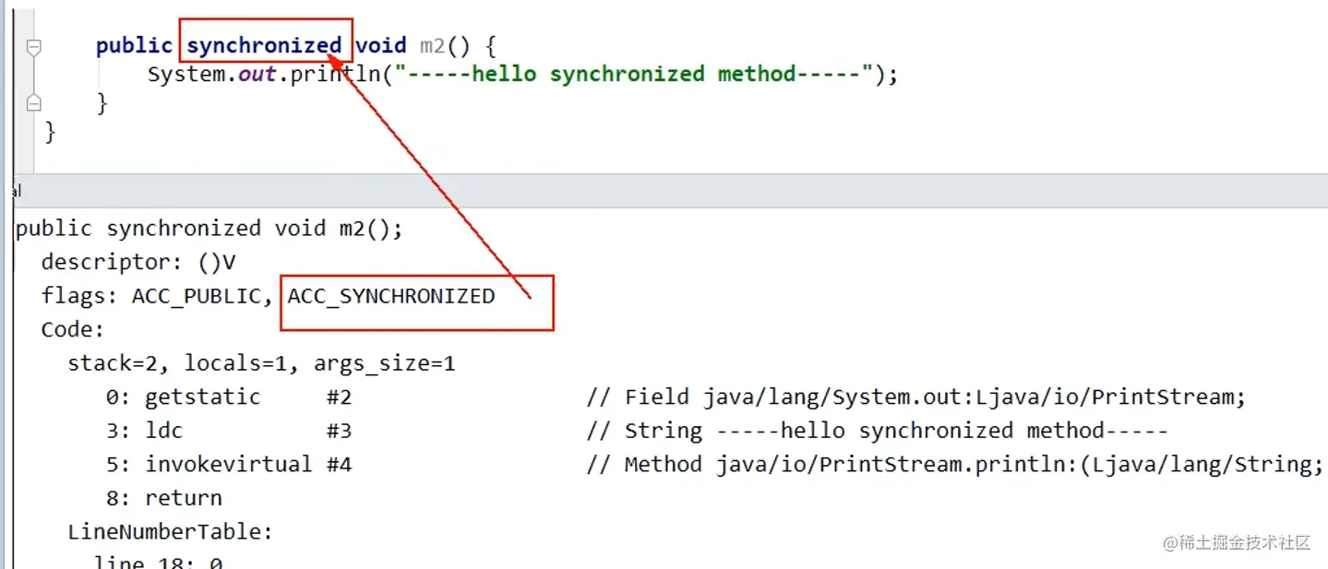Click the ACC_SYNCHRONIZED flag in the output

click(391, 296)
